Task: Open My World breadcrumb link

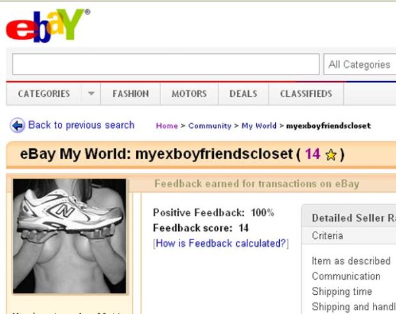Action: [259, 126]
